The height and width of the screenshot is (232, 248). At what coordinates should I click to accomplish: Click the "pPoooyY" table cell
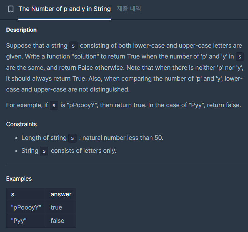[x=26, y=208]
